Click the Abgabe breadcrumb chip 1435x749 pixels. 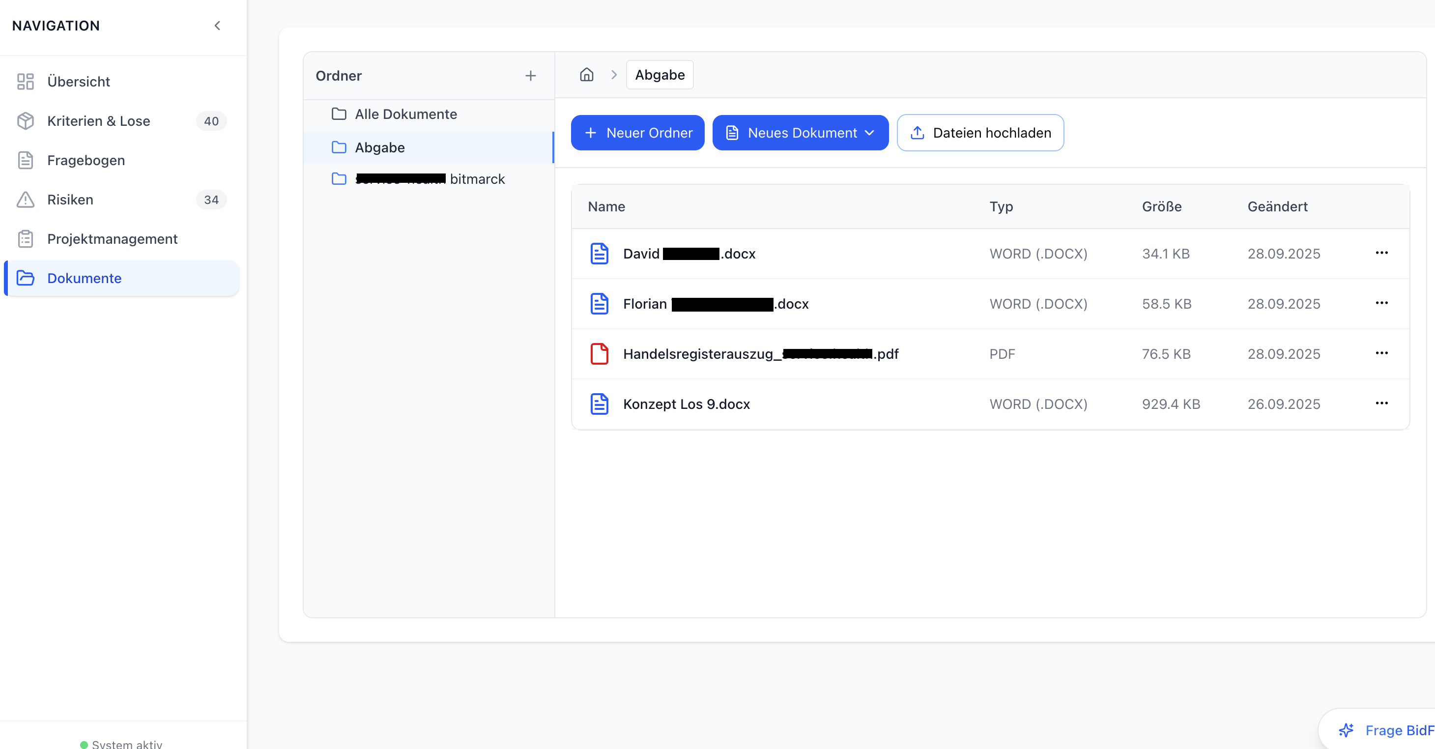tap(660, 75)
